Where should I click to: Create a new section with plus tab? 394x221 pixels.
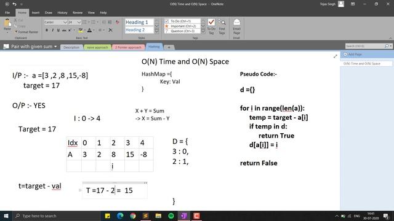click(x=169, y=47)
